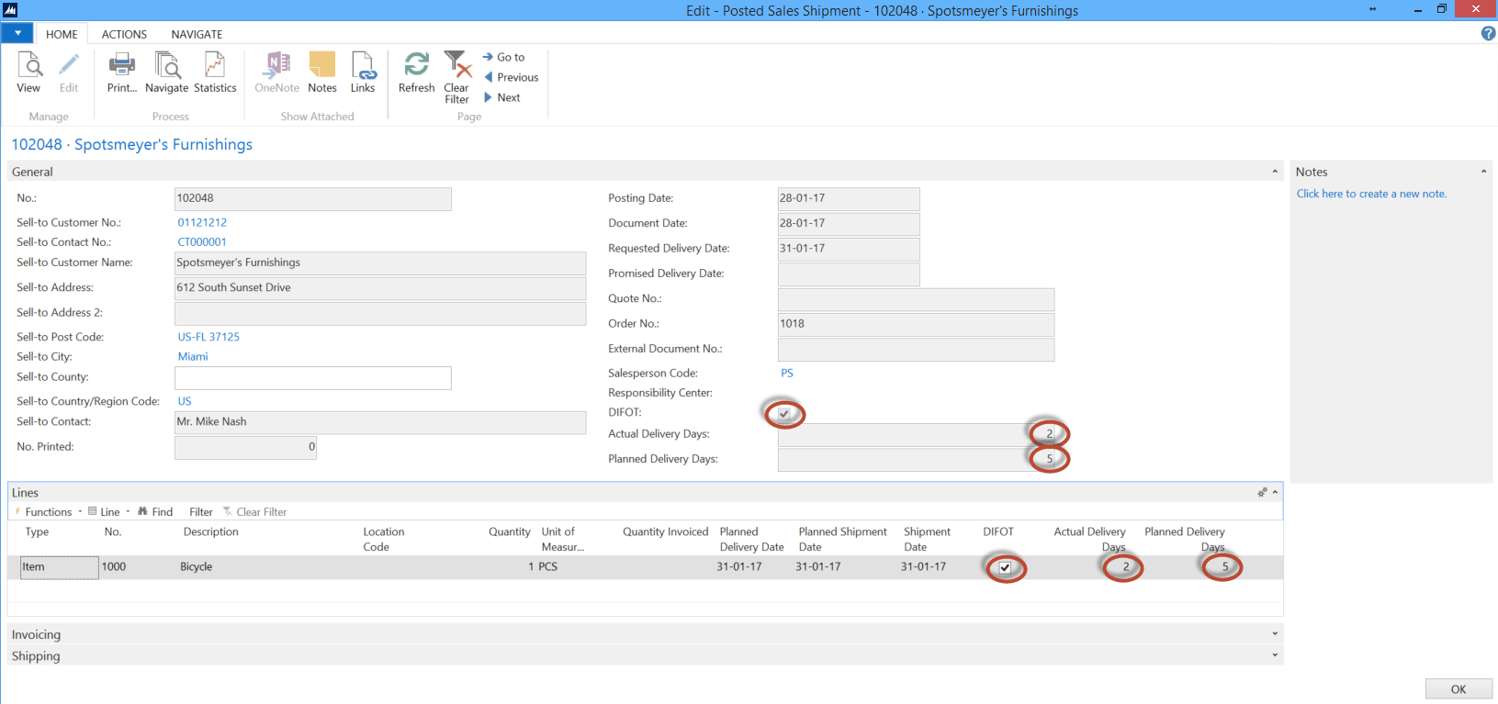Click the Miami city link

click(193, 356)
